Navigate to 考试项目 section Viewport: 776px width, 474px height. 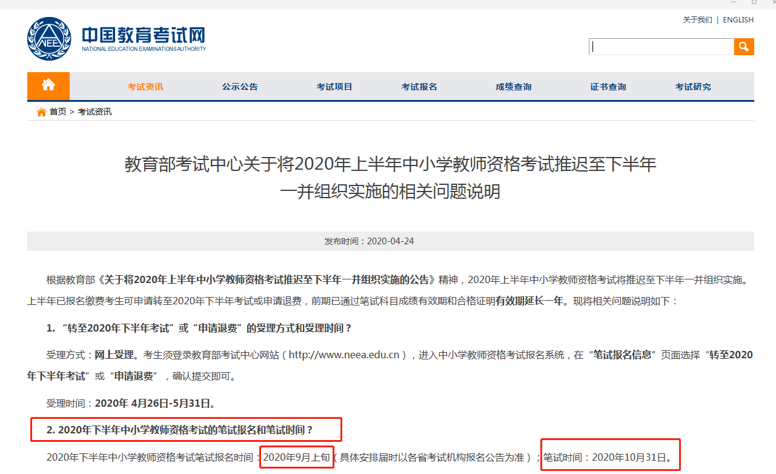(x=334, y=87)
